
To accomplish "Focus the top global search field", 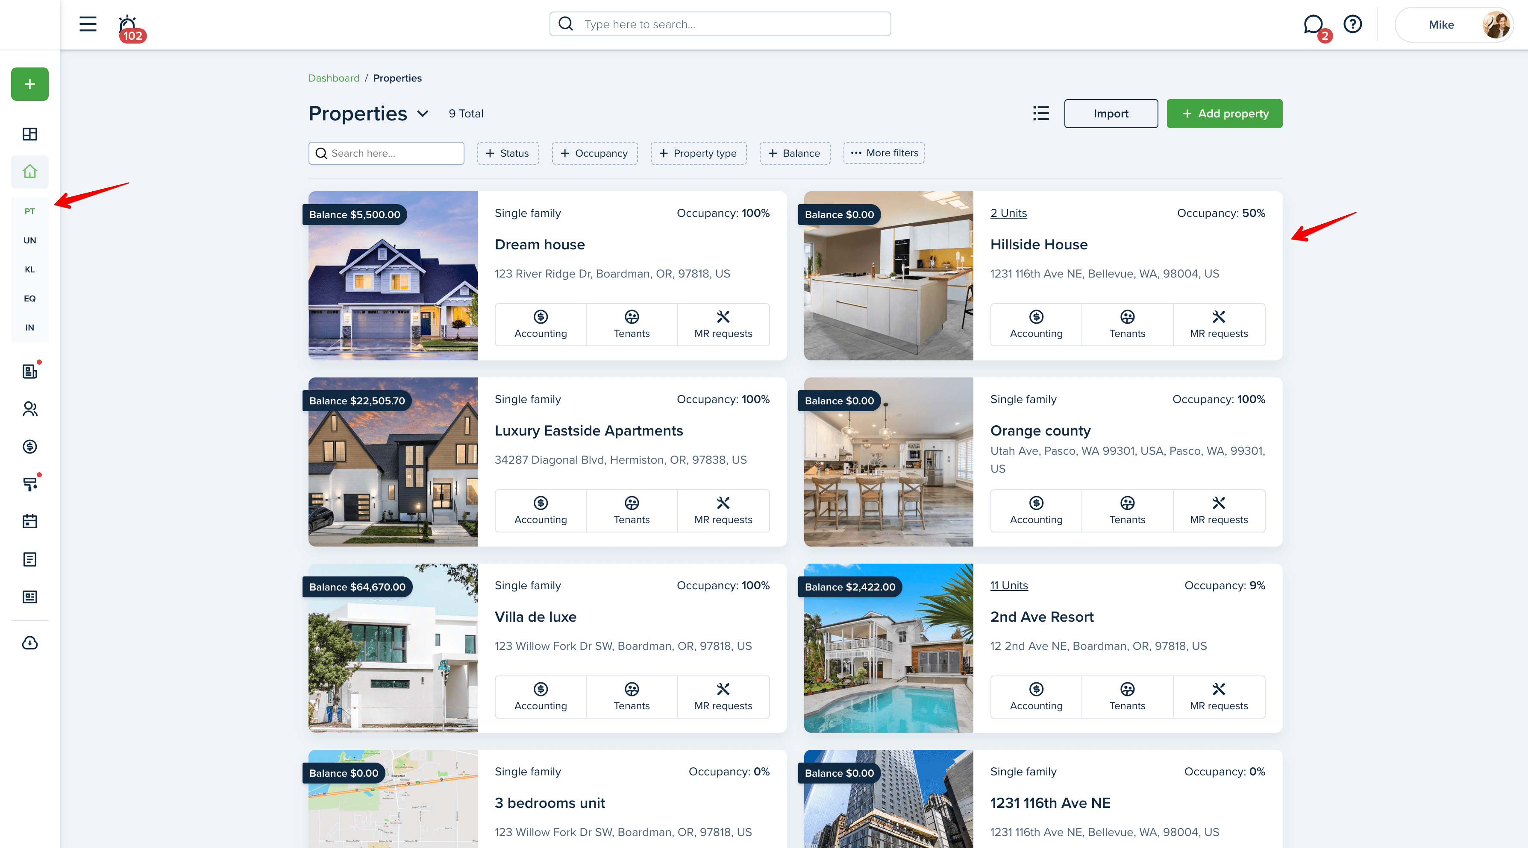I will coord(720,24).
